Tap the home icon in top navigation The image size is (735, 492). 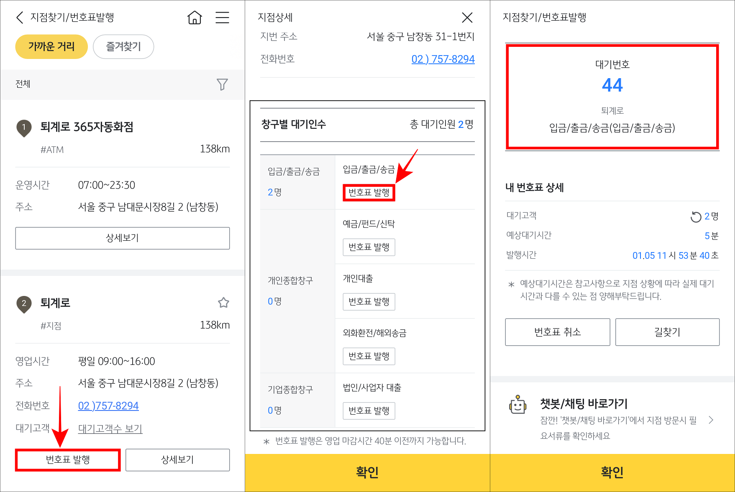point(194,18)
